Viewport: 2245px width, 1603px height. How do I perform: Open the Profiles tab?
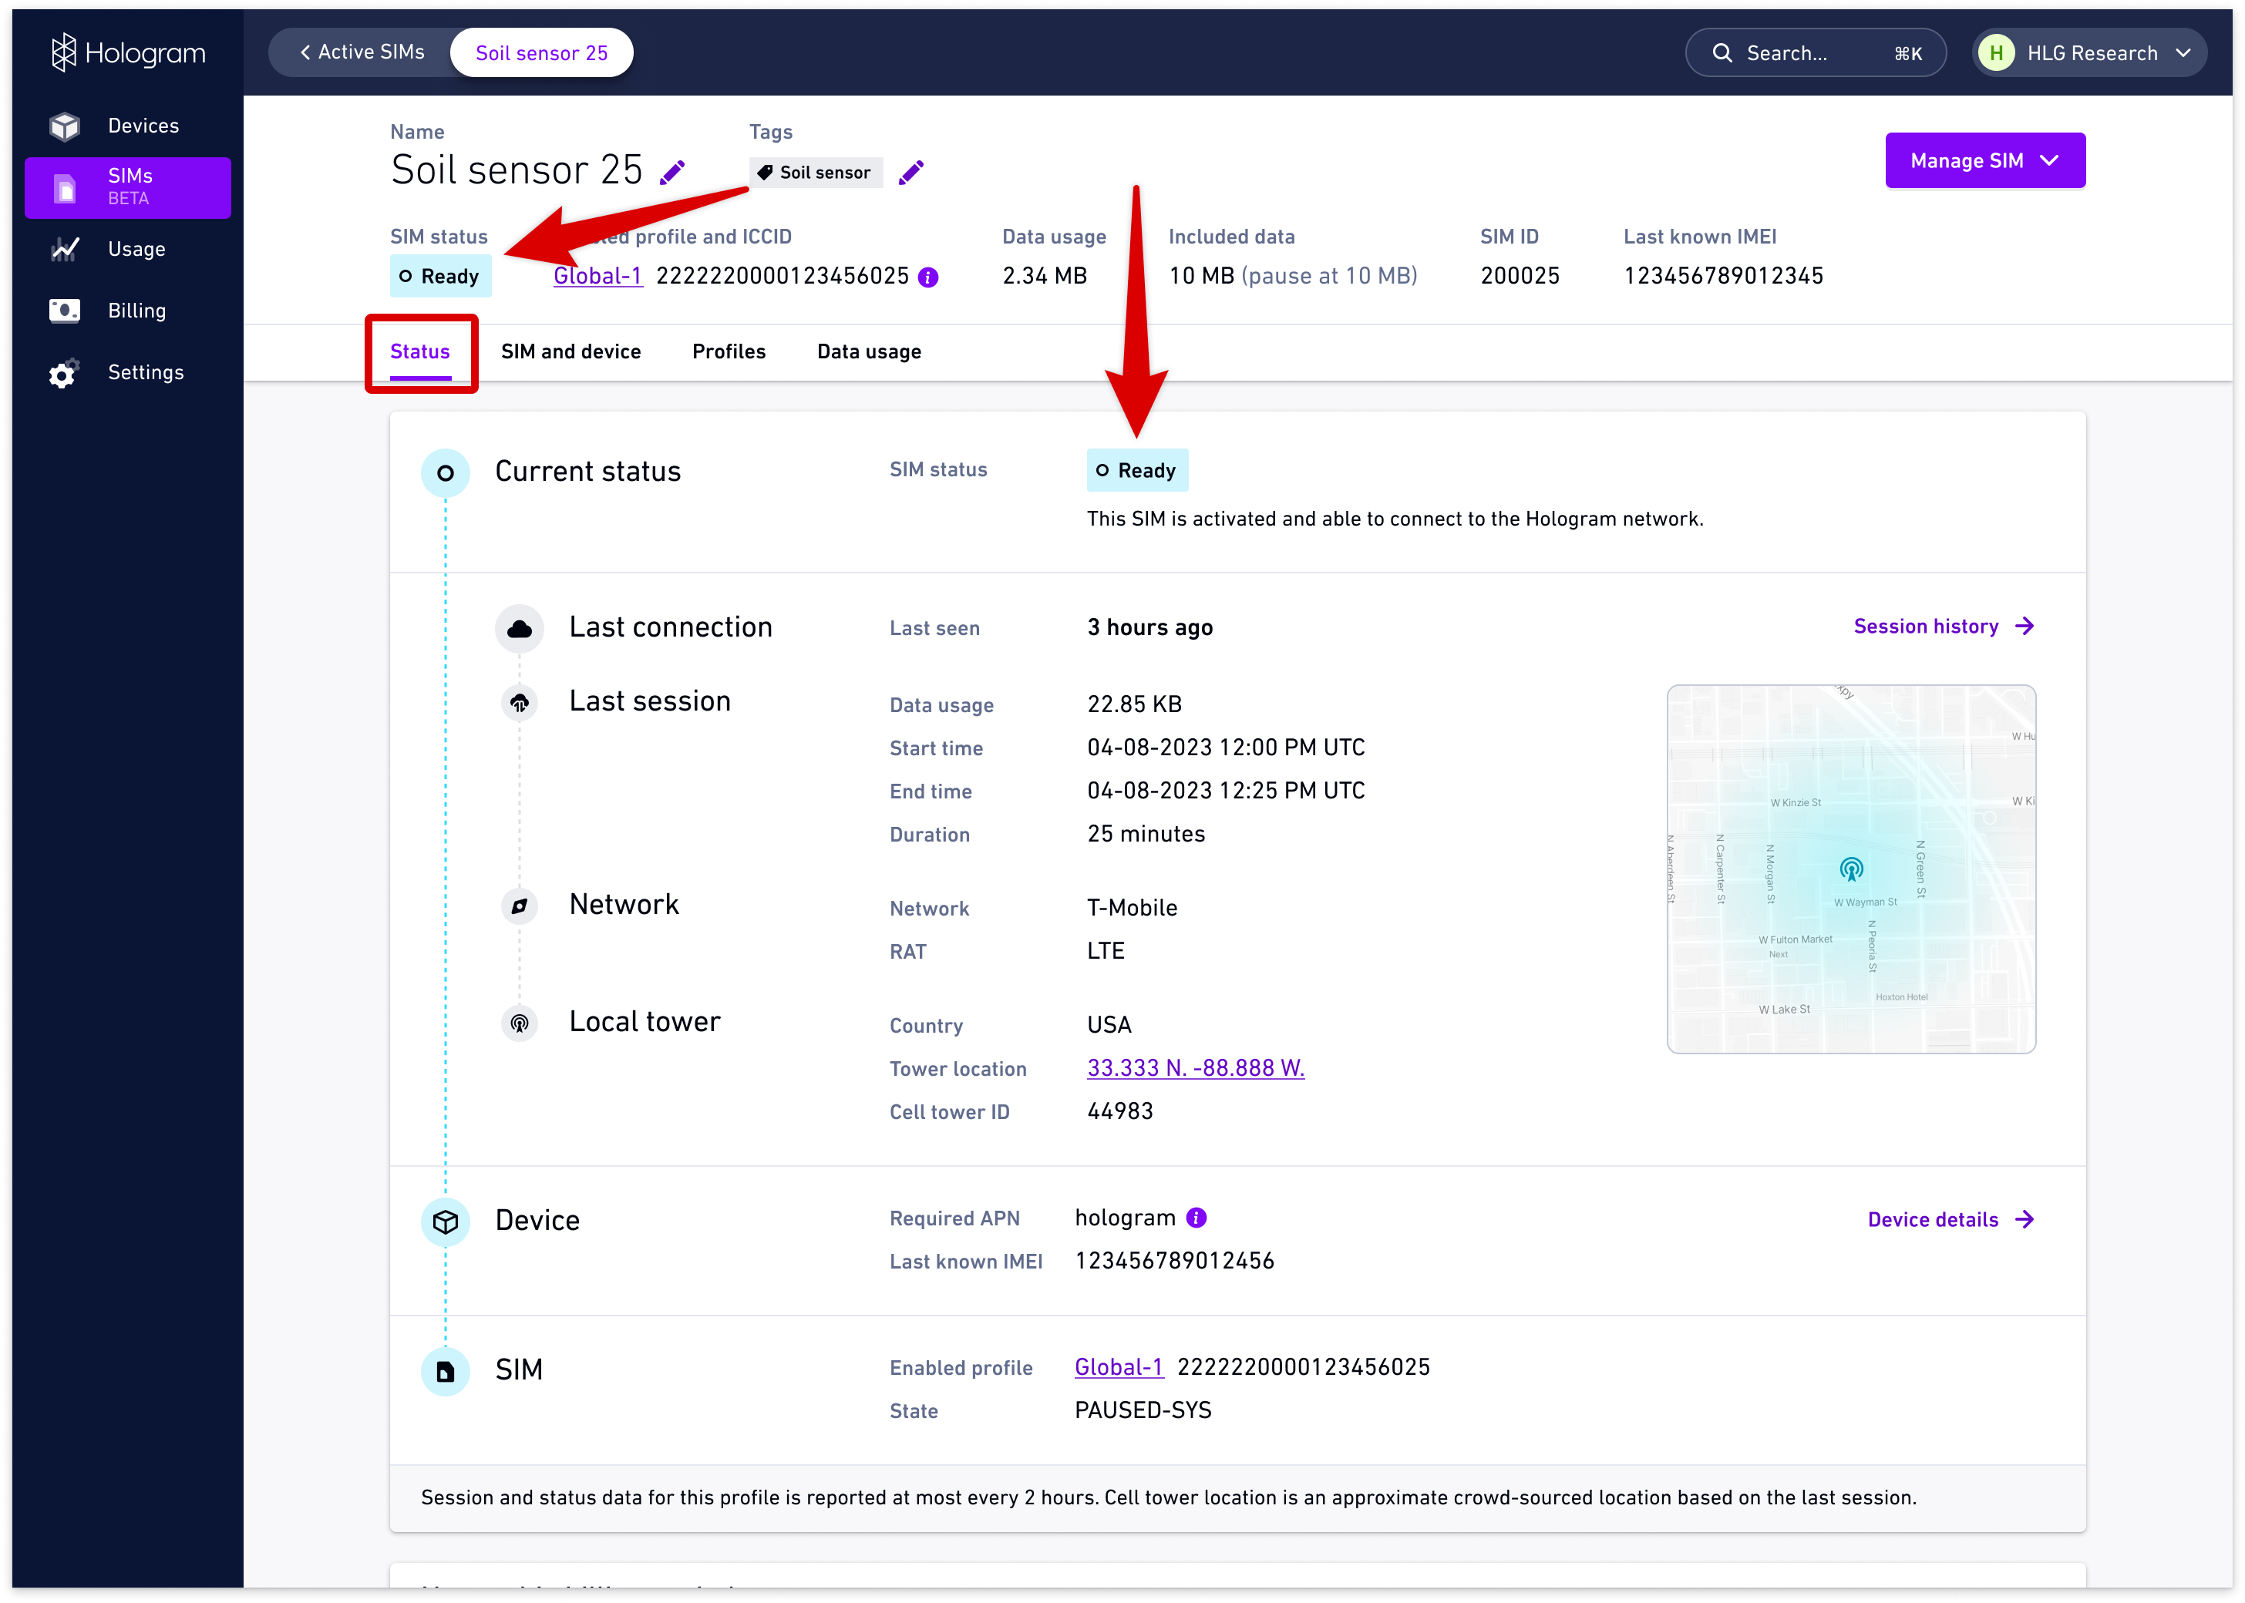click(x=729, y=352)
